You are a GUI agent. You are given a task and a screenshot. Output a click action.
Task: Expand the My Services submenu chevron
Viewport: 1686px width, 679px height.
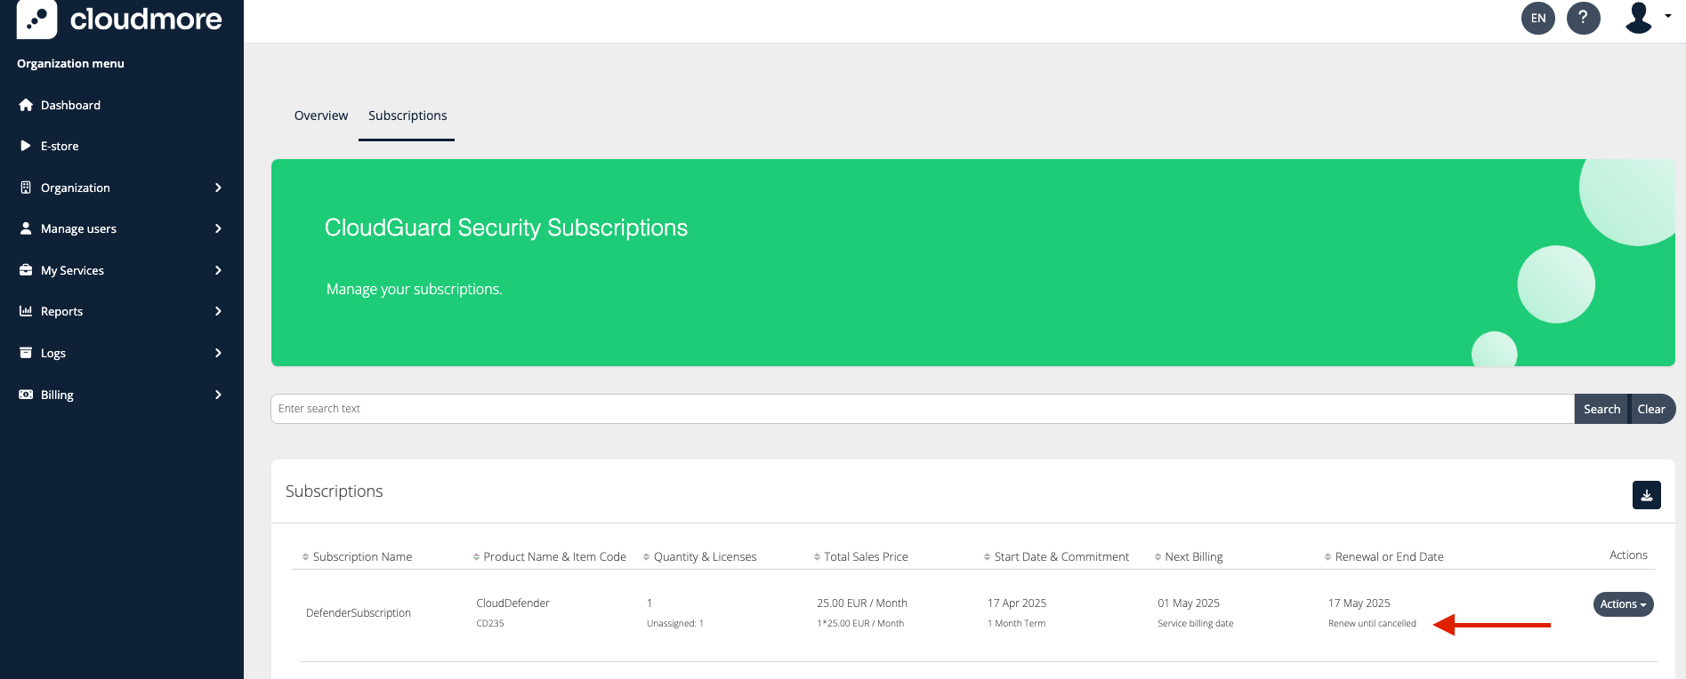(x=218, y=270)
